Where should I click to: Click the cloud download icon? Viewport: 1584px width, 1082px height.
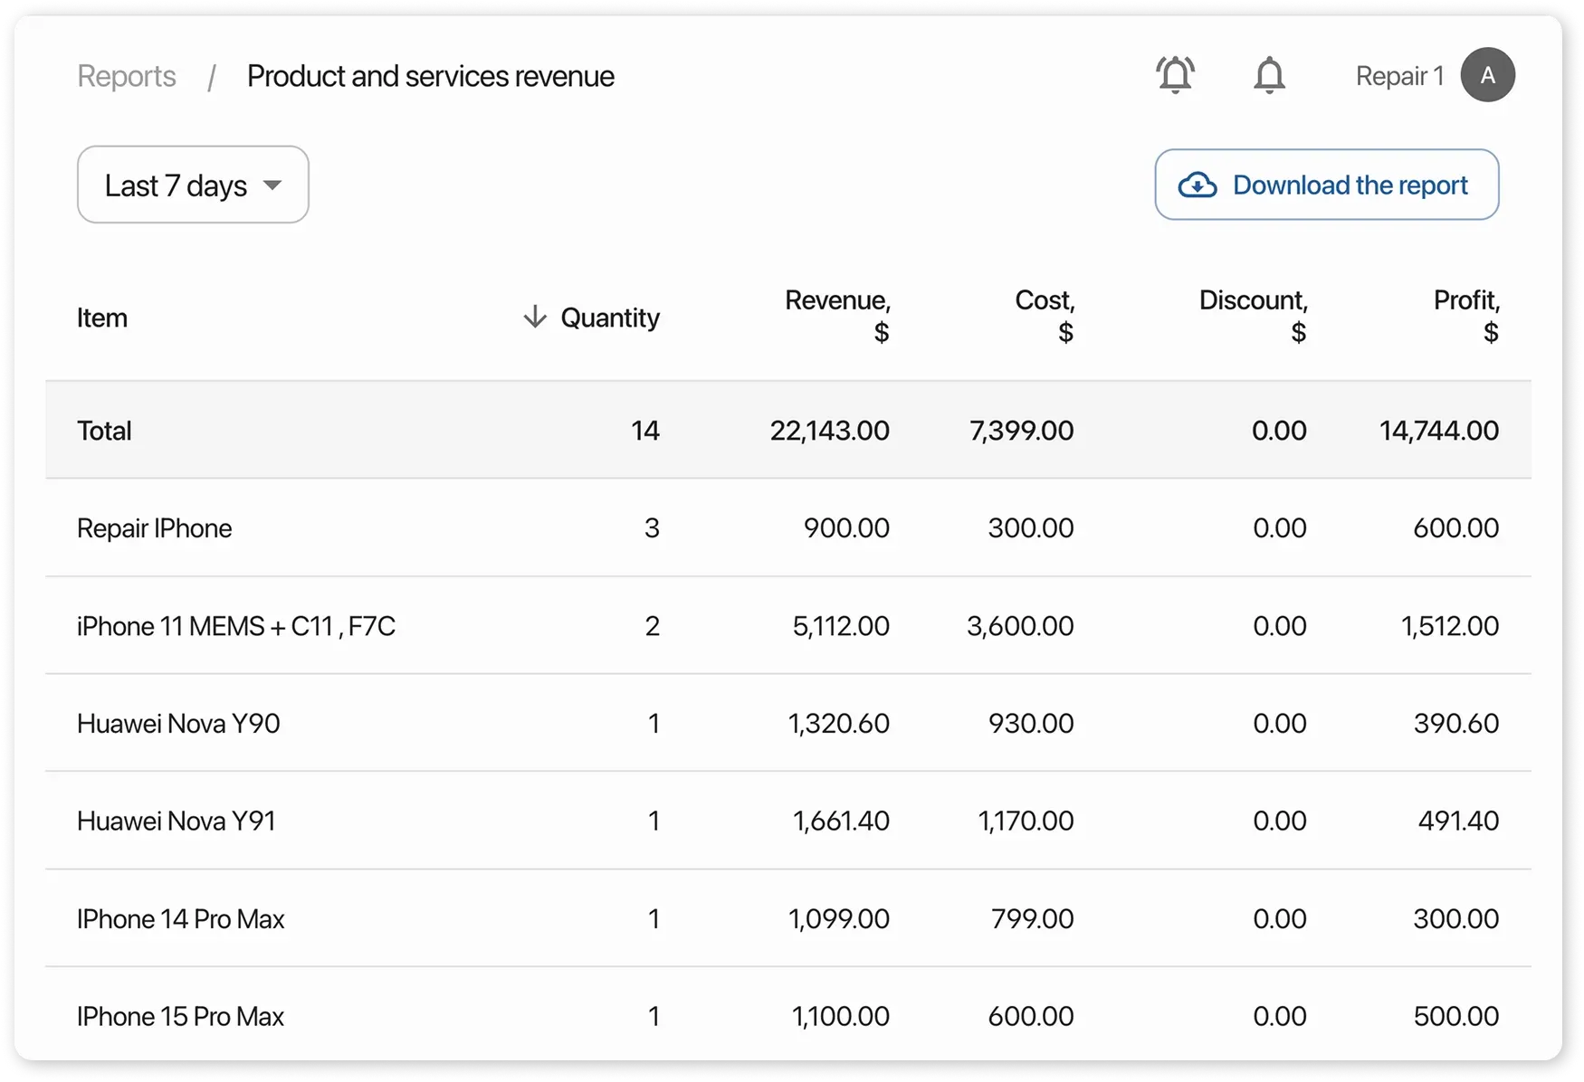tap(1197, 185)
